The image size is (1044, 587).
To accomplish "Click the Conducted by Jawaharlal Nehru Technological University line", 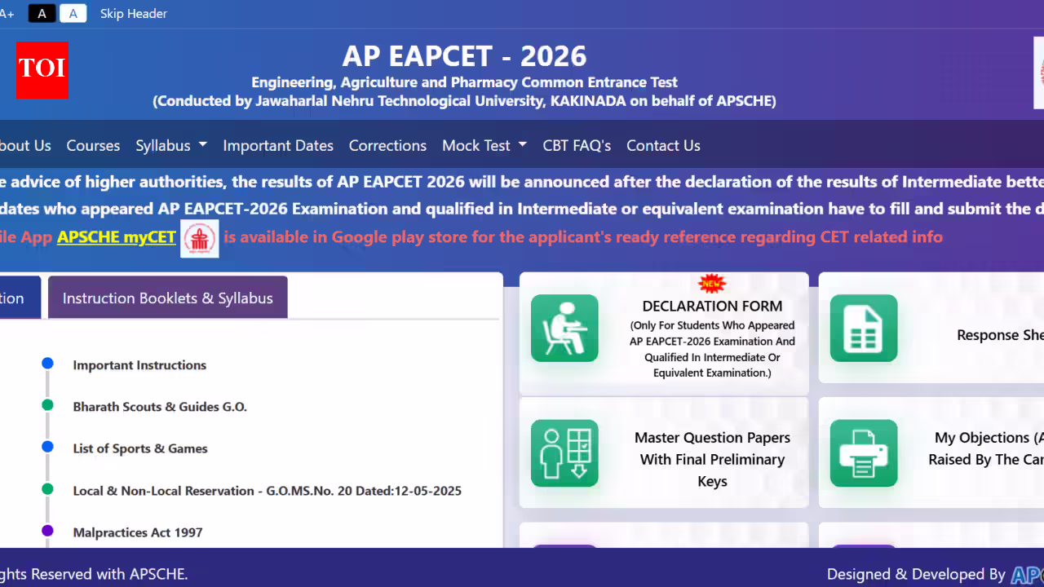I will 464,101.
